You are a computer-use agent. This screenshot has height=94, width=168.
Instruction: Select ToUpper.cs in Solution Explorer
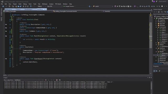coord(164,39)
